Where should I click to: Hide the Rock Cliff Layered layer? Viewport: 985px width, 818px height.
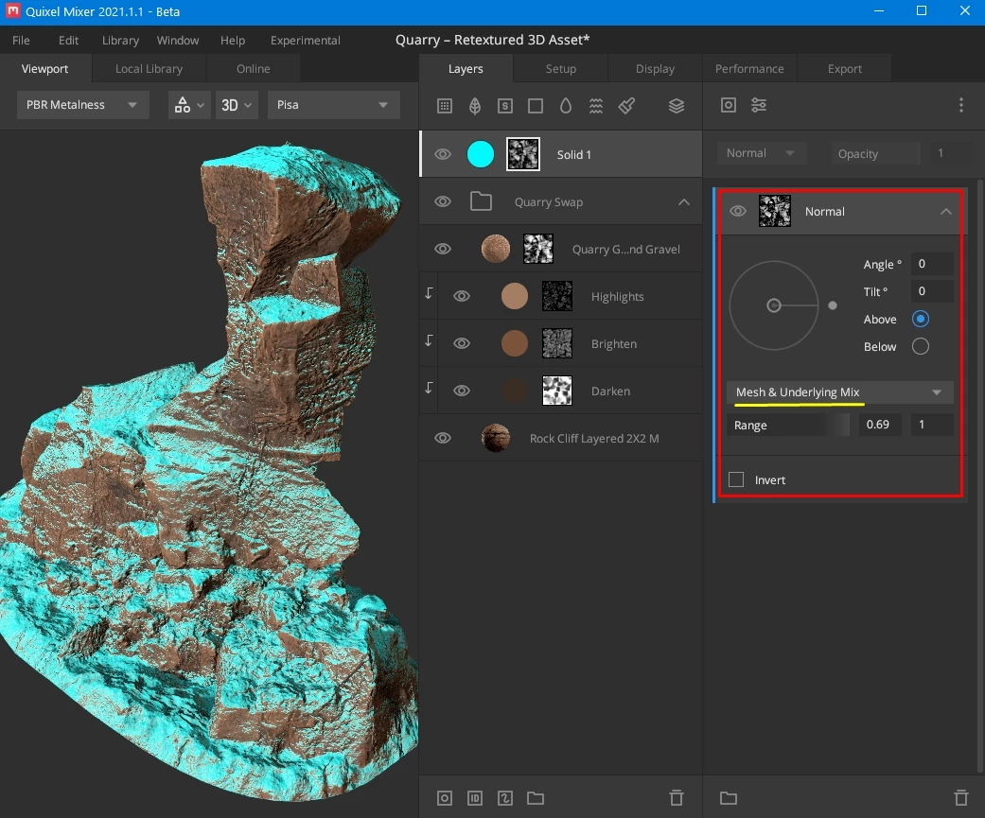point(443,438)
